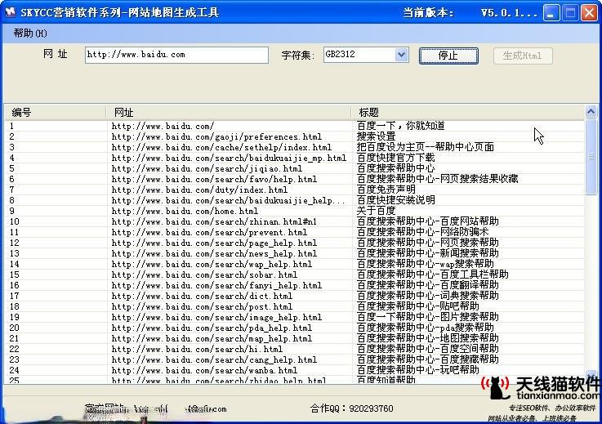Screen dimensions: 602x424
Task: Select the gaoji/preferences.html URL row
Action: point(216,136)
